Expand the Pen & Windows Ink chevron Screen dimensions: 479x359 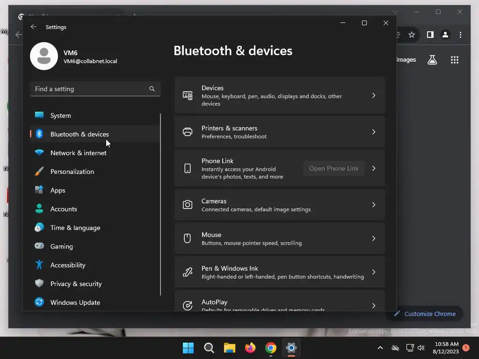click(x=374, y=272)
